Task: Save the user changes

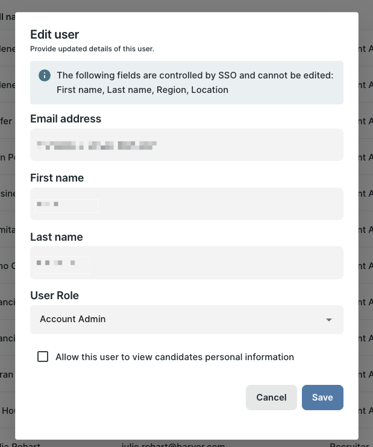Action: tap(322, 398)
